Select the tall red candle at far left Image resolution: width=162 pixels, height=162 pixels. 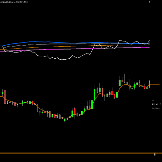click(5, 97)
